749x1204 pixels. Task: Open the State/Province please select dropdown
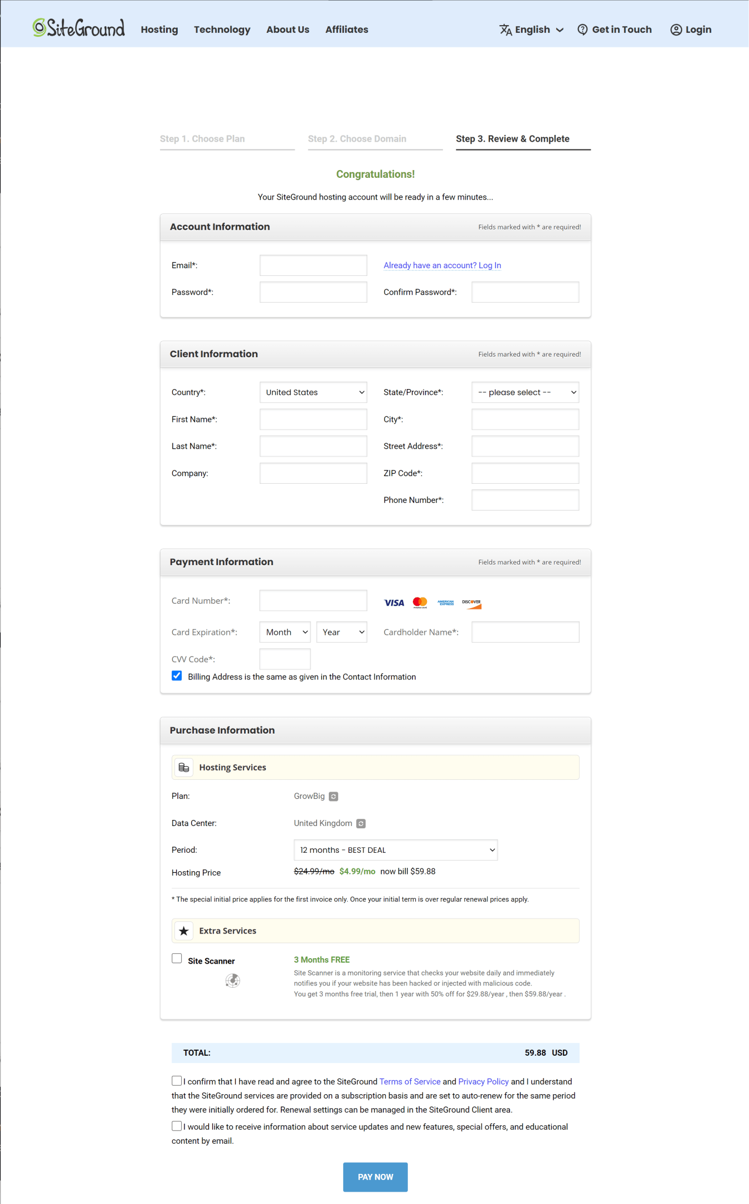pos(525,392)
